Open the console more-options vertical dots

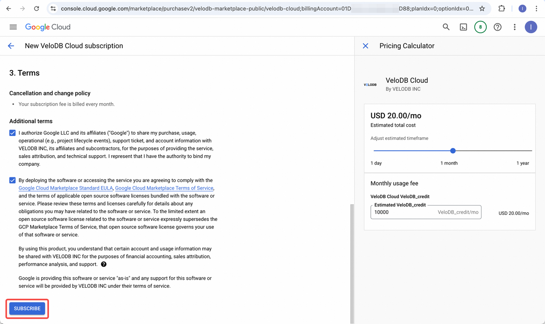[514, 27]
